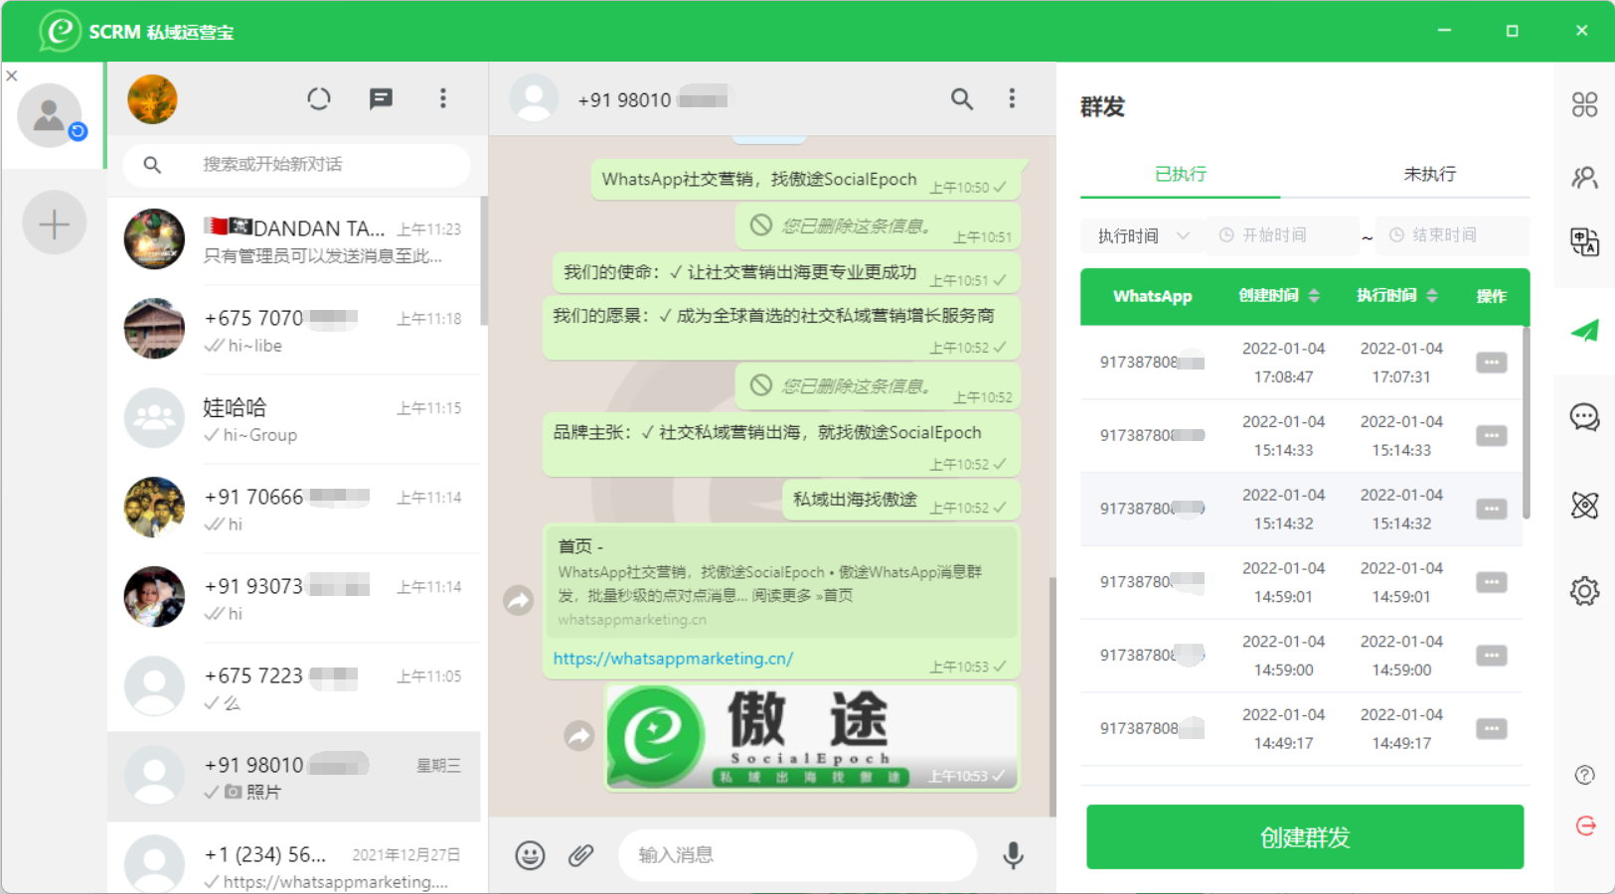The width and height of the screenshot is (1615, 894).
Task: Forward the 首页 link preview message
Action: [x=518, y=600]
